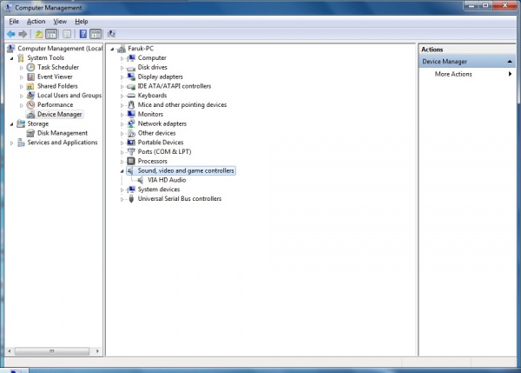Click the Back arrow toolbar icon

pyautogui.click(x=11, y=34)
